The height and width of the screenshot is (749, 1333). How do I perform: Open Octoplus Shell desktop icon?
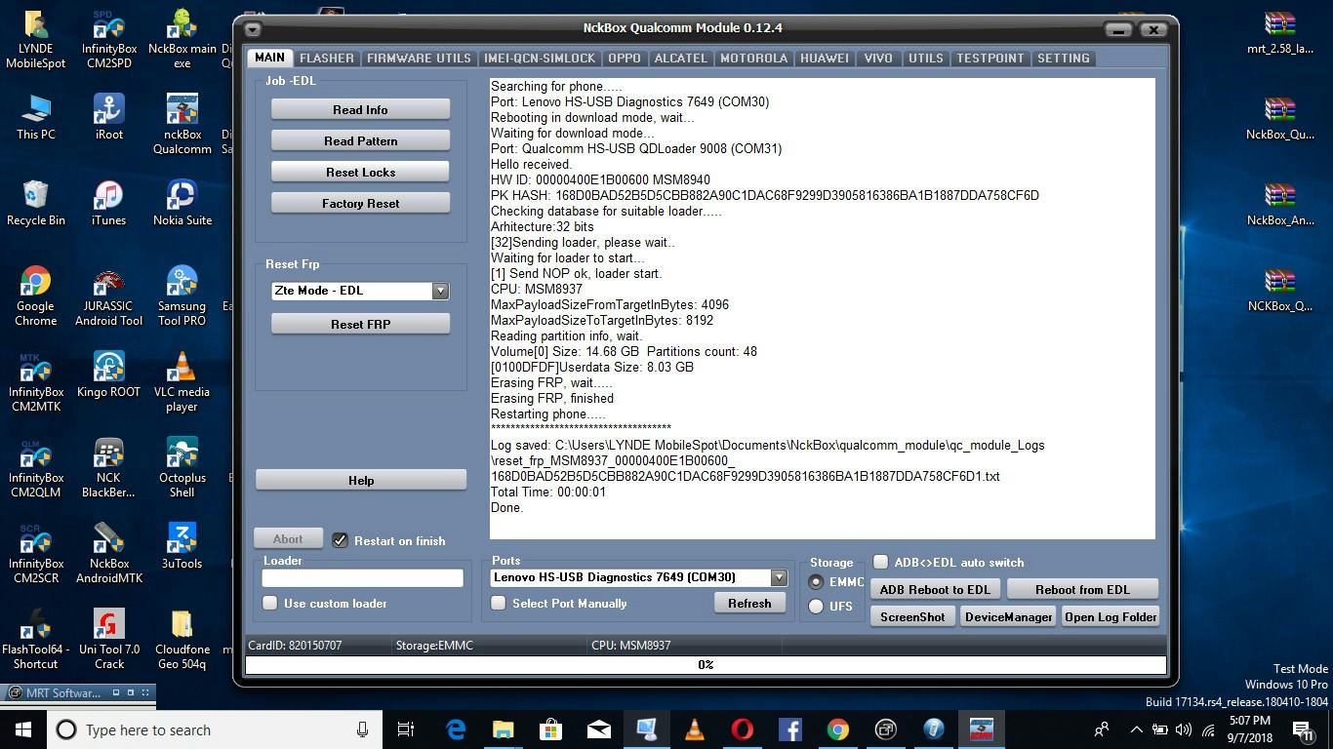pos(182,467)
